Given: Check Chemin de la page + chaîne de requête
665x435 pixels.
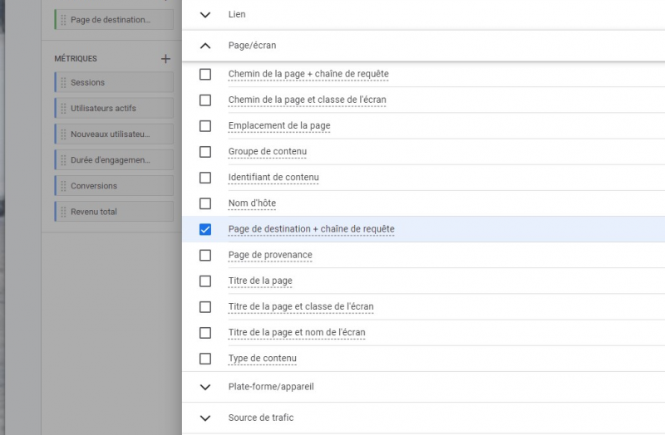Looking at the screenshot, I should coord(205,74).
